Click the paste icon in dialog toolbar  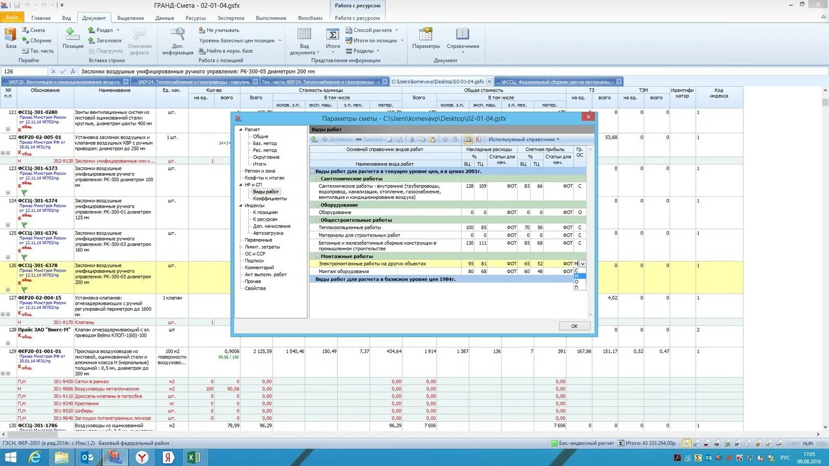tap(432, 139)
